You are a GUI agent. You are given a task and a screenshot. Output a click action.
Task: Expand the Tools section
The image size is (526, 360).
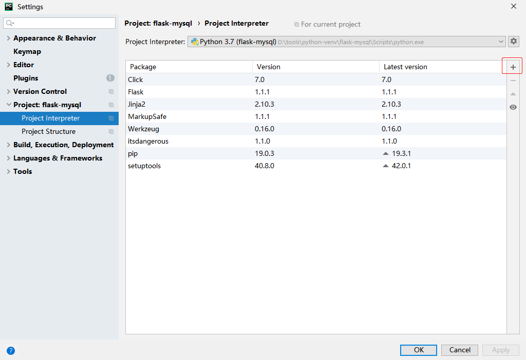coord(8,171)
